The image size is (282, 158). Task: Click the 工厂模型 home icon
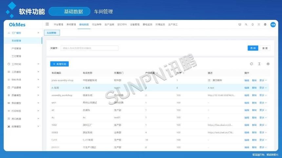[x=9, y=33]
